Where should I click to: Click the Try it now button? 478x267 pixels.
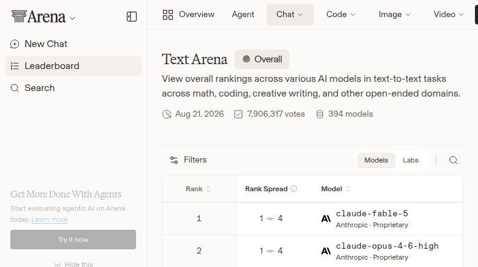pos(73,240)
